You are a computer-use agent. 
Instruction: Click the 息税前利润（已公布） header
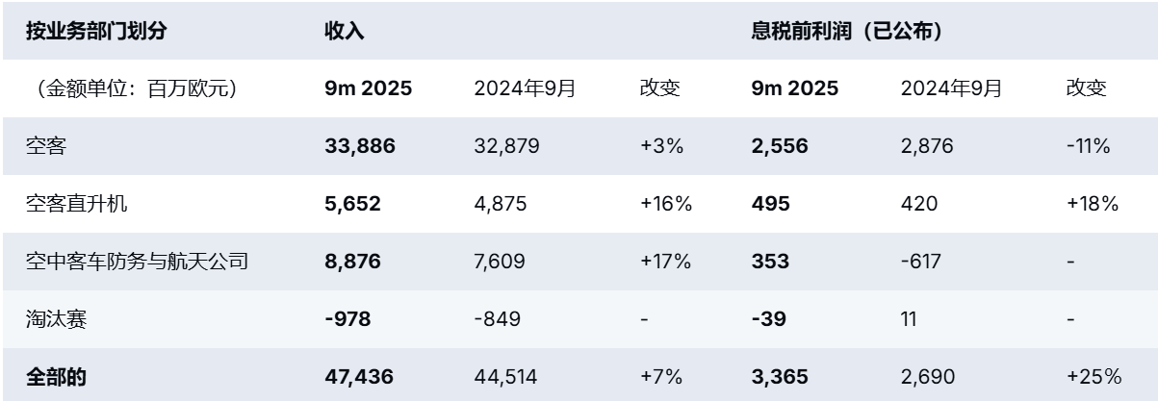[845, 32]
